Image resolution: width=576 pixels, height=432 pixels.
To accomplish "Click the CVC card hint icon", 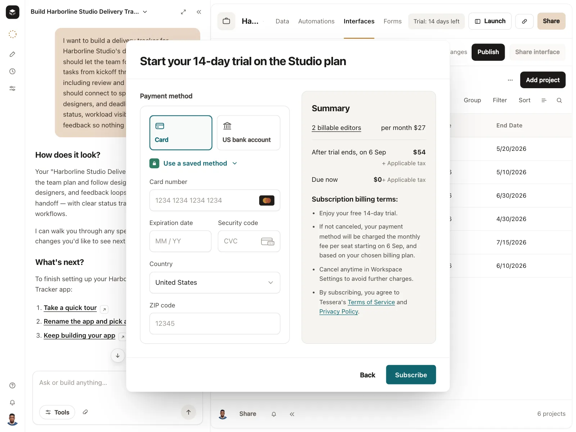I will click(x=267, y=241).
